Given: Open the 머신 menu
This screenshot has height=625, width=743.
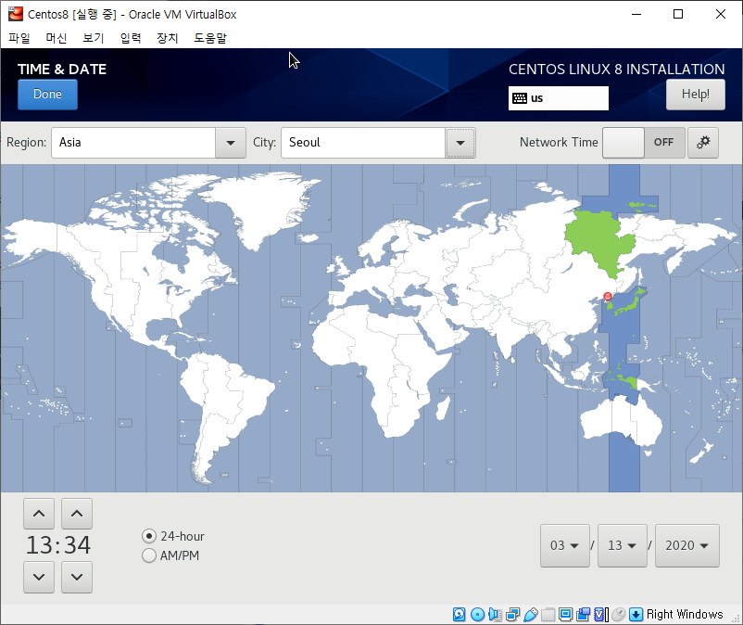Looking at the screenshot, I should [57, 38].
